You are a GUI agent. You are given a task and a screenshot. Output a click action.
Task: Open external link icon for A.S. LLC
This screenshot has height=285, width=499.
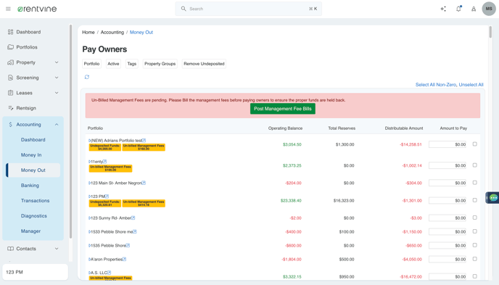pyautogui.click(x=109, y=273)
